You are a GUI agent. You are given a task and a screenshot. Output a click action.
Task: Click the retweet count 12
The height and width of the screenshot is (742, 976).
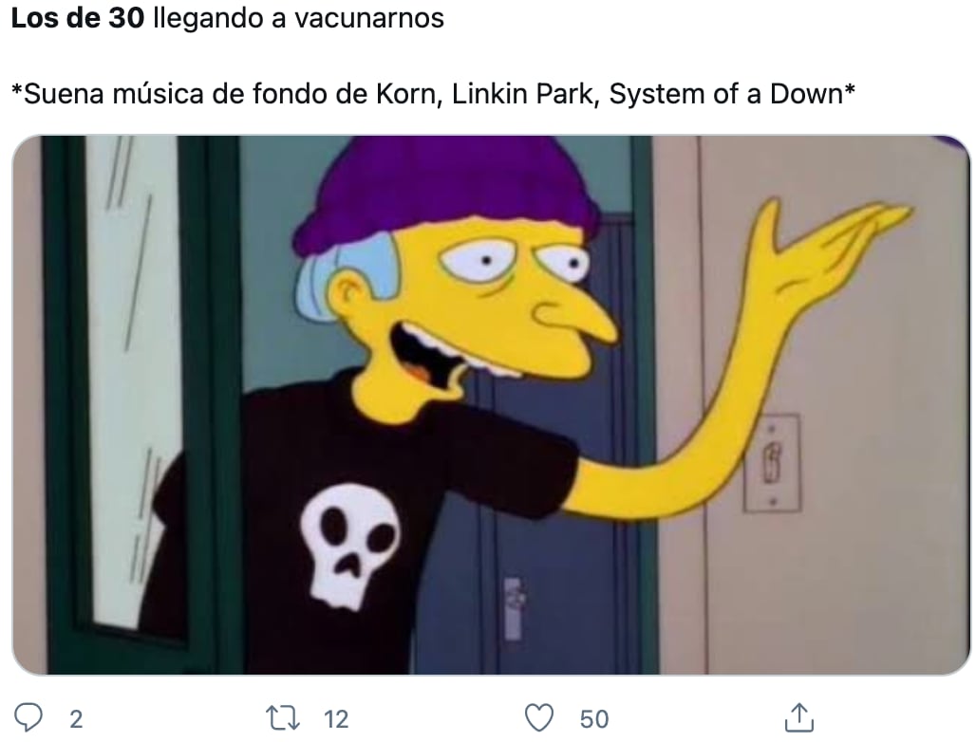[336, 719]
